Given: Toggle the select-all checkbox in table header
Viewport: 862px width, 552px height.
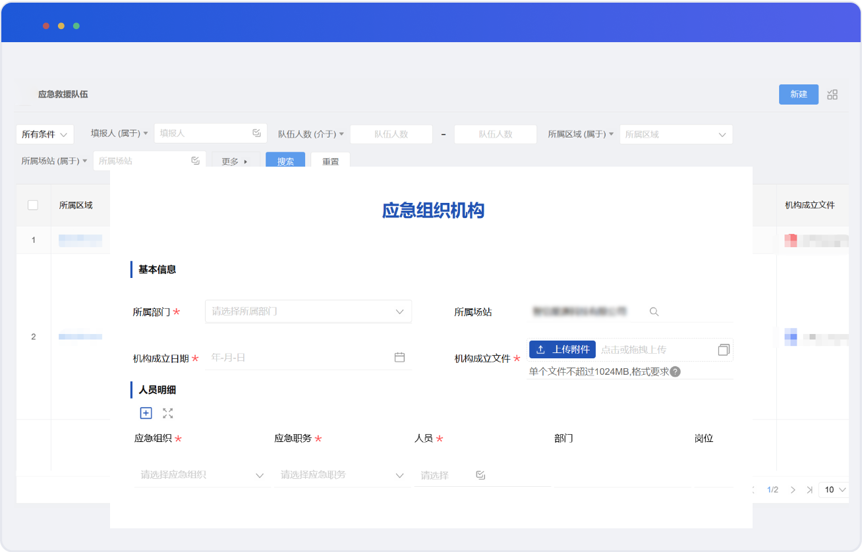Looking at the screenshot, I should point(33,205).
